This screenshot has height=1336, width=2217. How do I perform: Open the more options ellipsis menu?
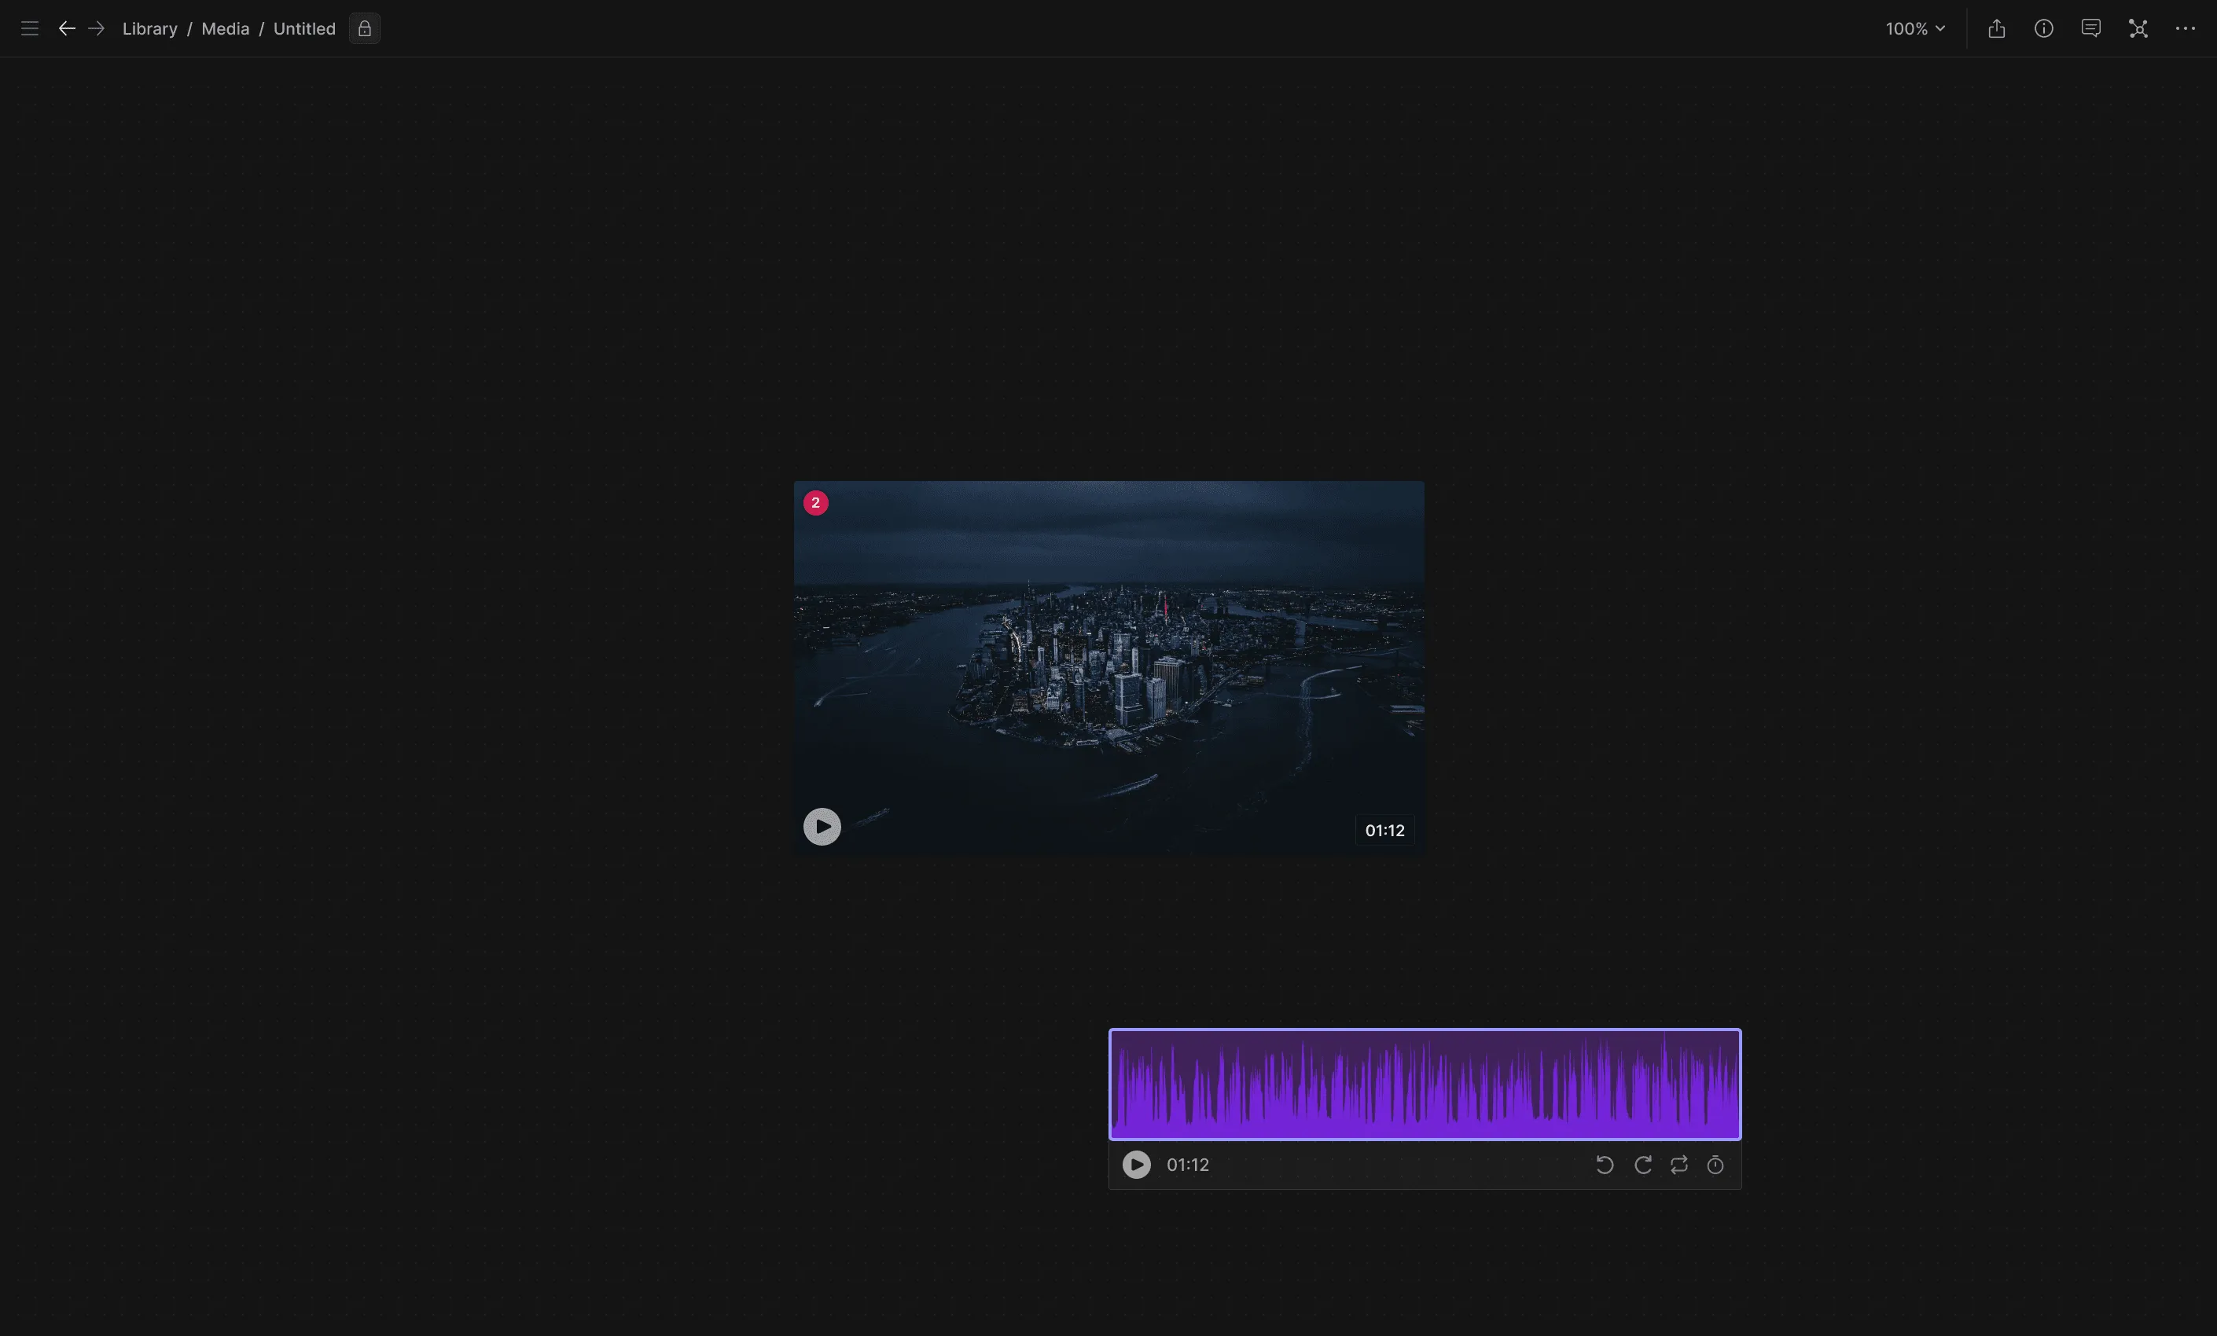(x=2186, y=29)
